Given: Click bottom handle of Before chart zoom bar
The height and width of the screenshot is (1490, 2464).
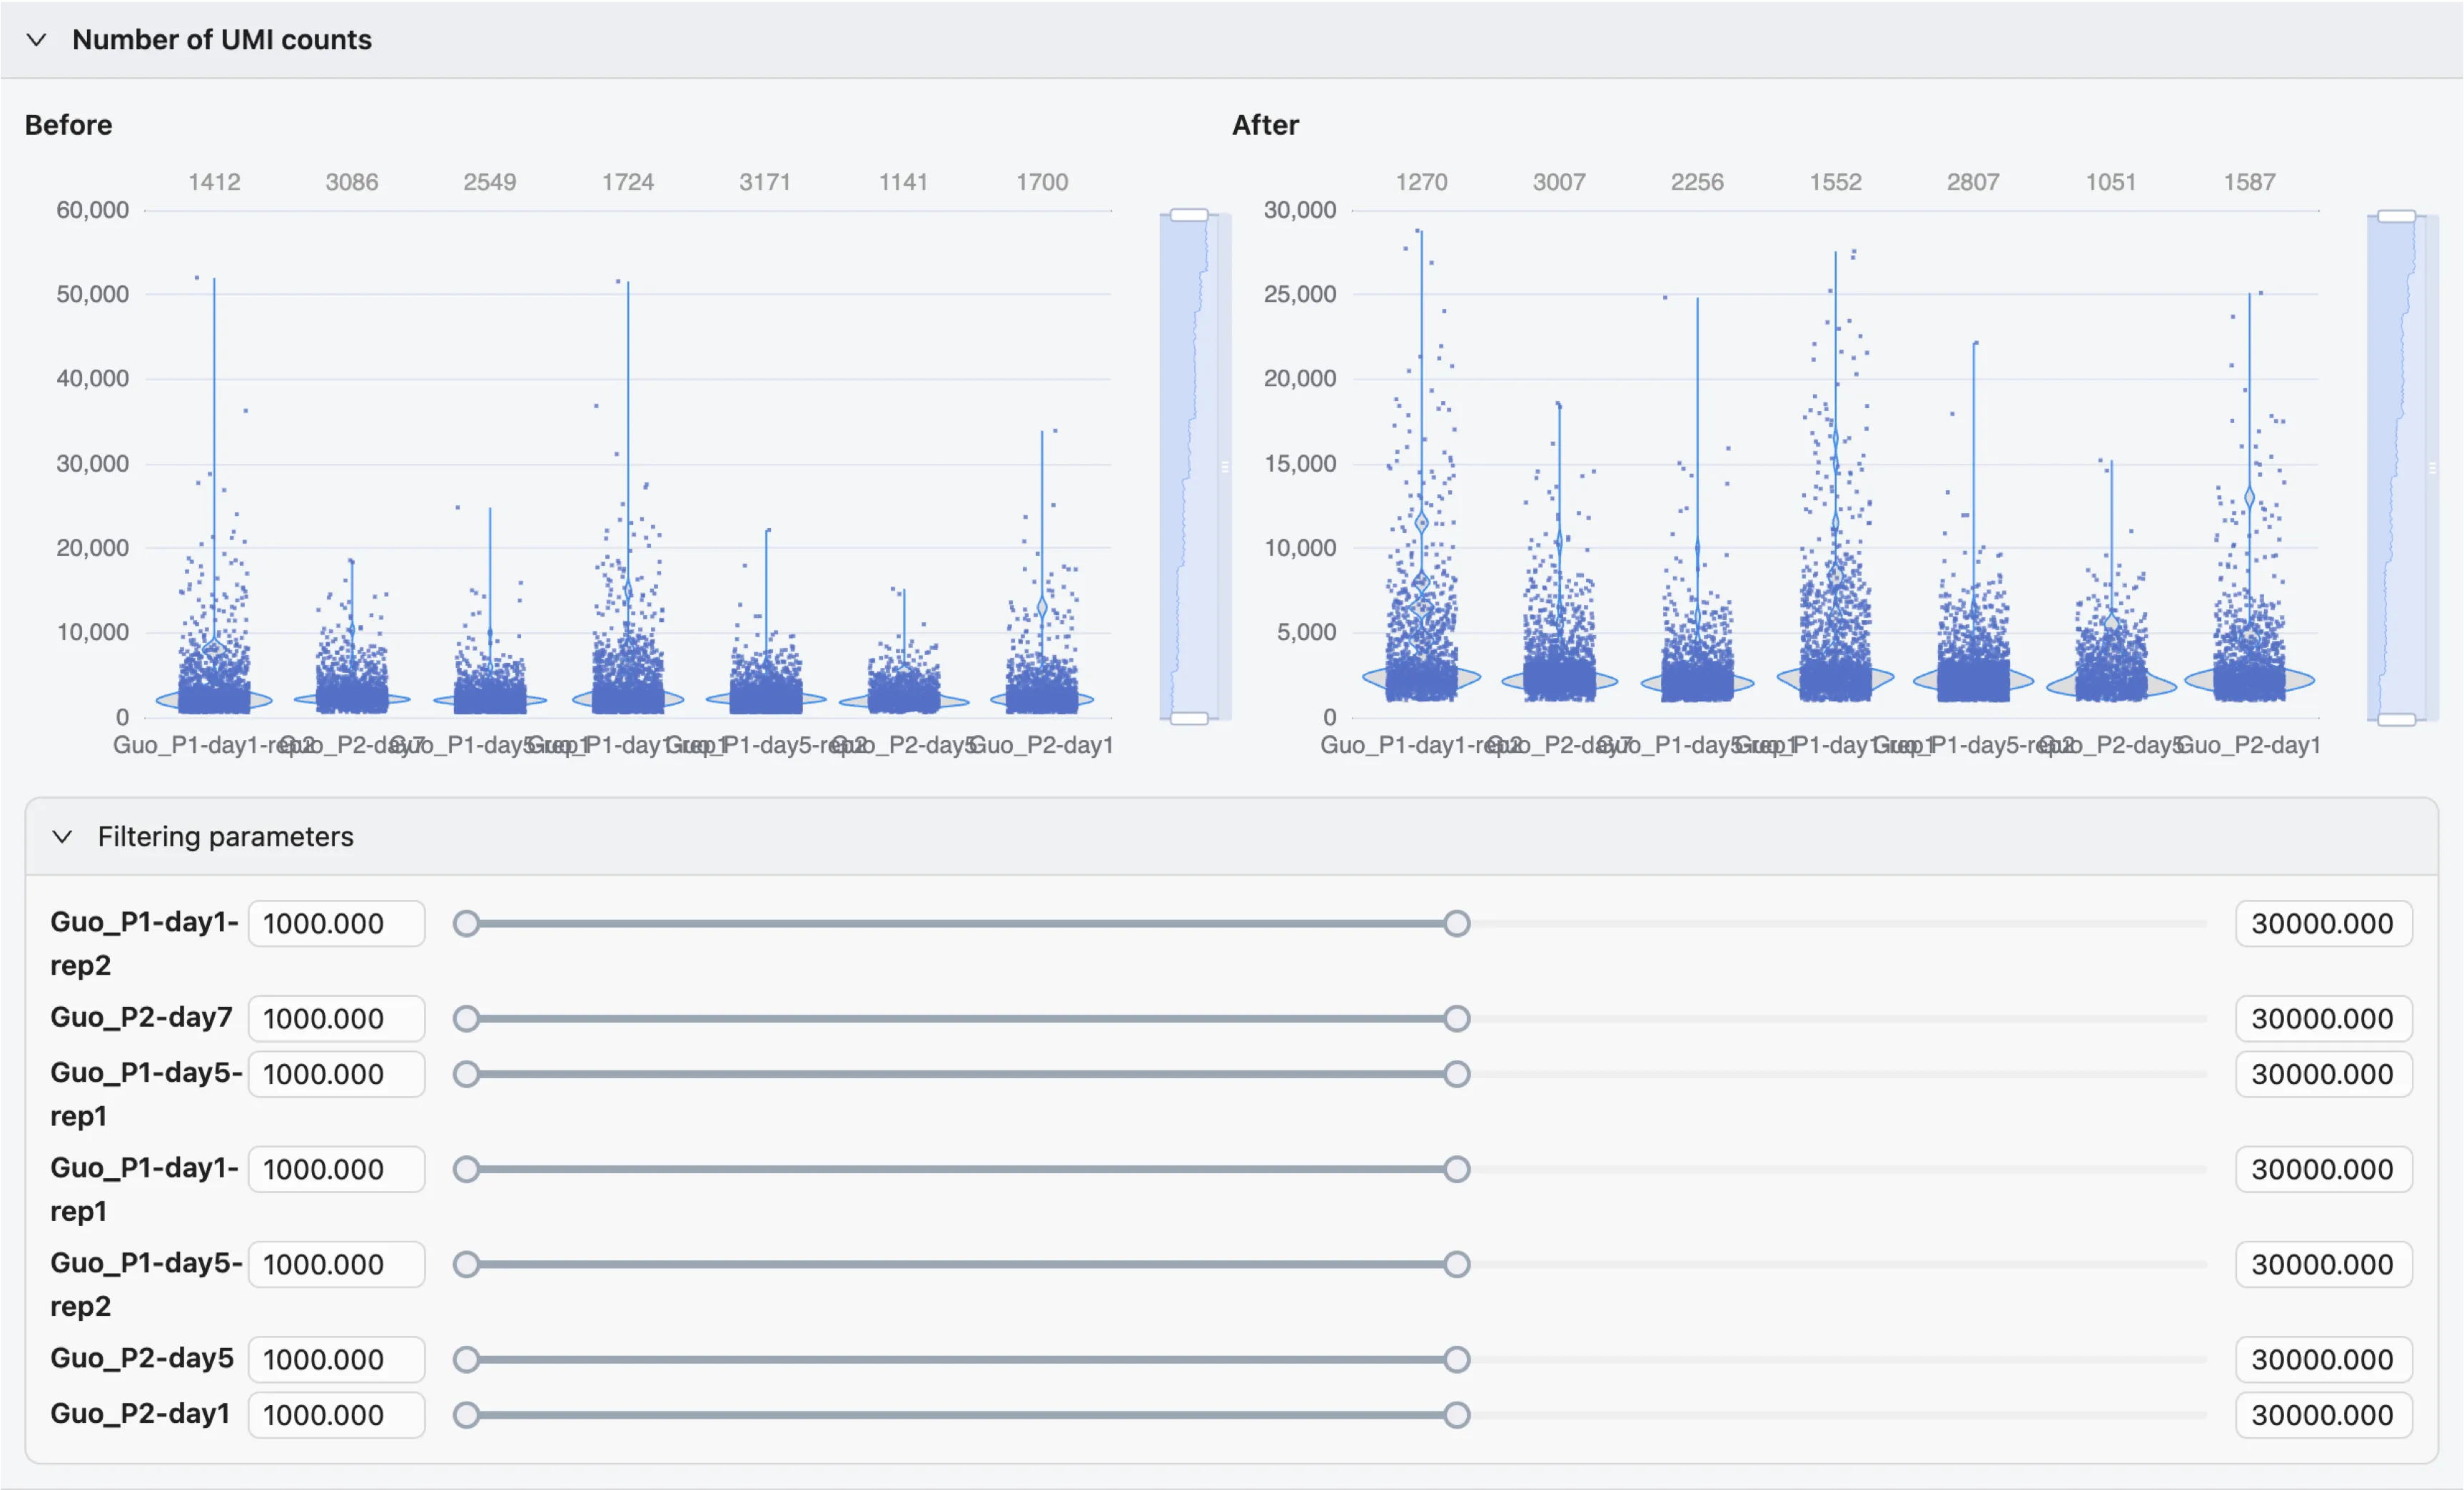Looking at the screenshot, I should pos(1189,718).
